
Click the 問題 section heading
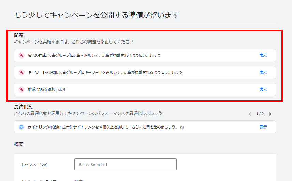pos(19,35)
